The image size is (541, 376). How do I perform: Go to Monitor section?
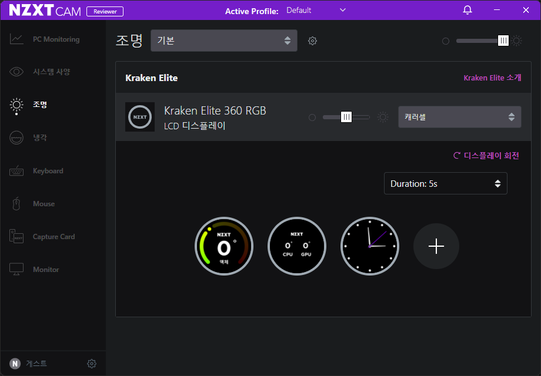tap(46, 270)
